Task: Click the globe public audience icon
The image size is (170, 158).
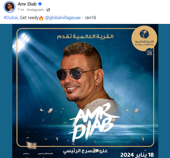Action: pos(48,10)
